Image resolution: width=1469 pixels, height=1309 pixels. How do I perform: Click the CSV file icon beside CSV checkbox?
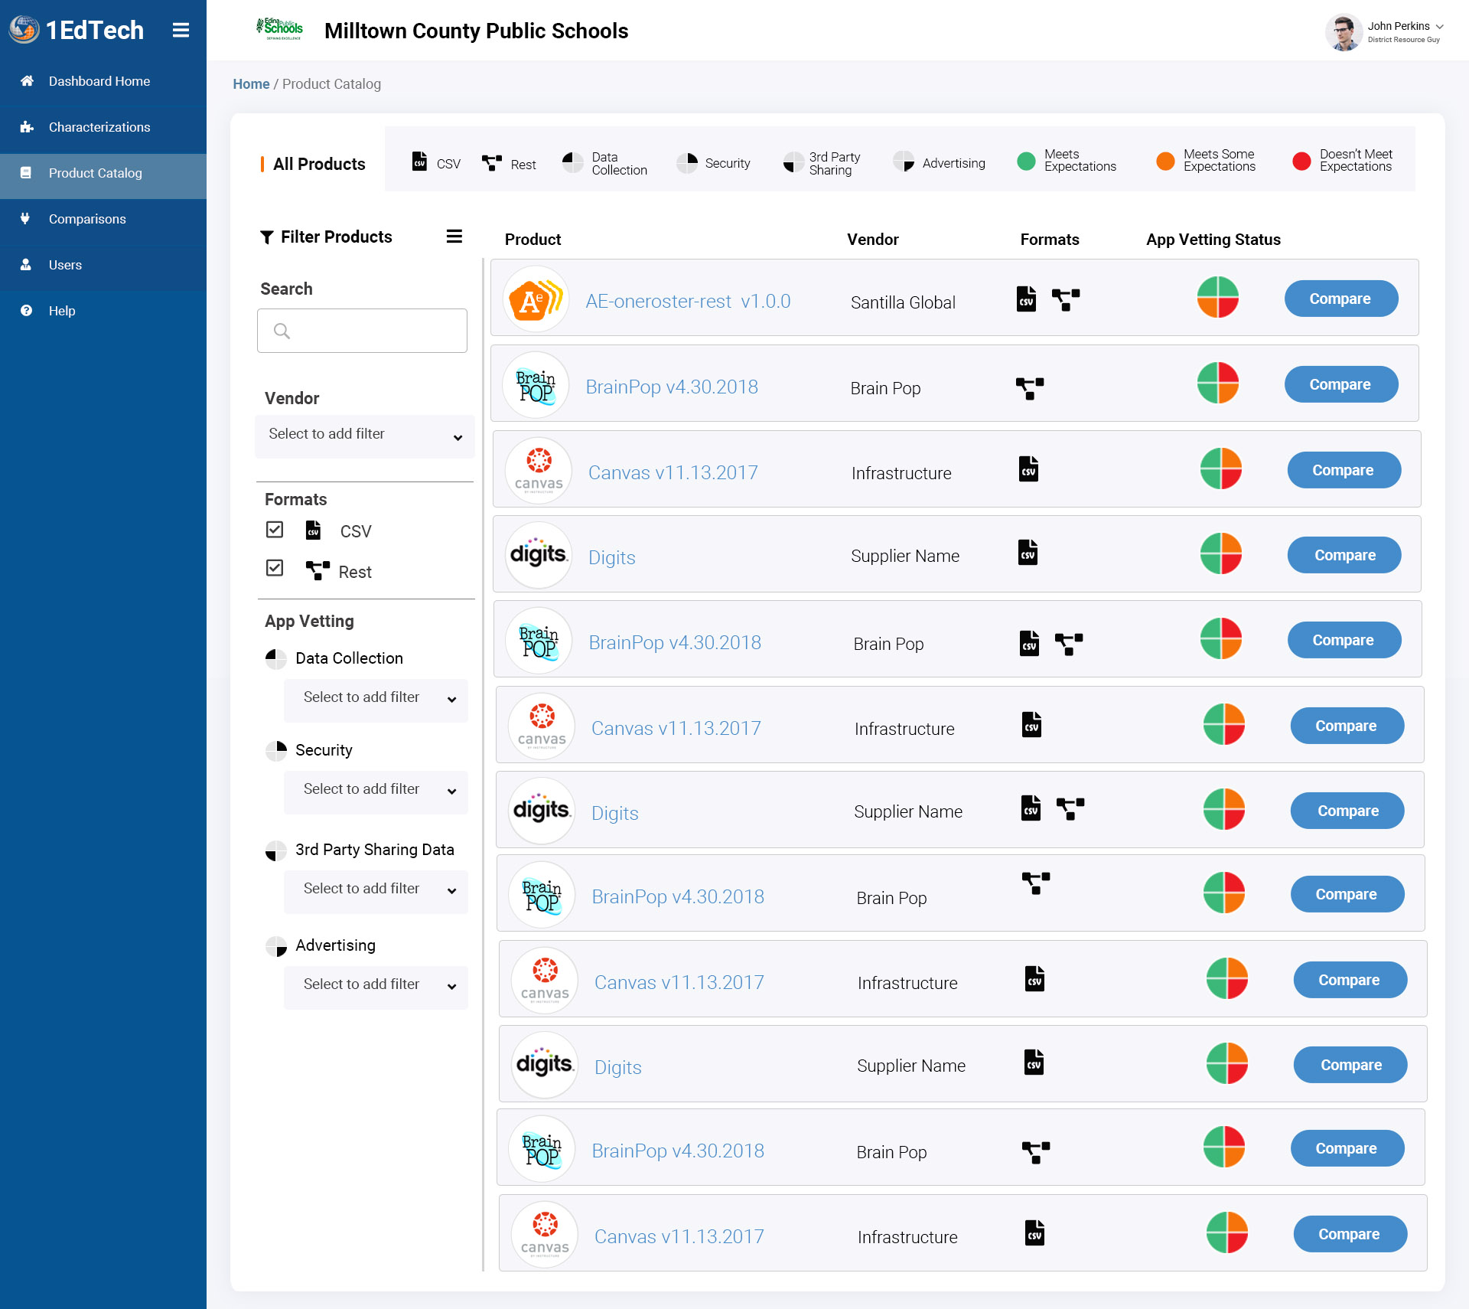(x=313, y=530)
